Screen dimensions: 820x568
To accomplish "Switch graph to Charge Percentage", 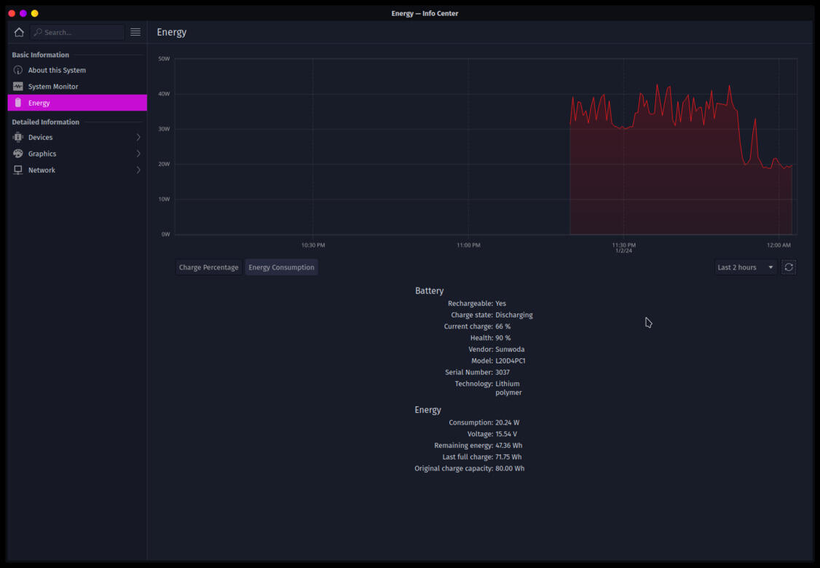I will [209, 267].
